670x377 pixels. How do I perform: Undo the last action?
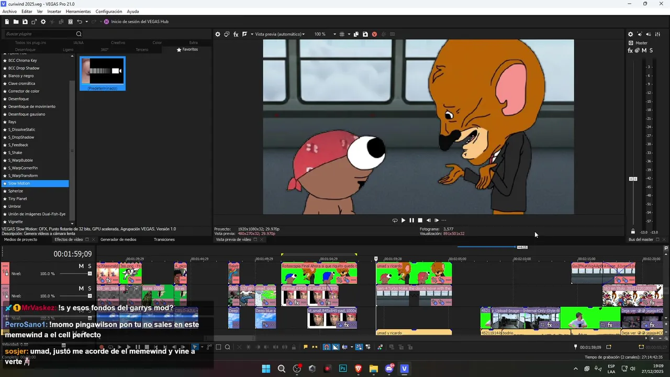tap(80, 21)
